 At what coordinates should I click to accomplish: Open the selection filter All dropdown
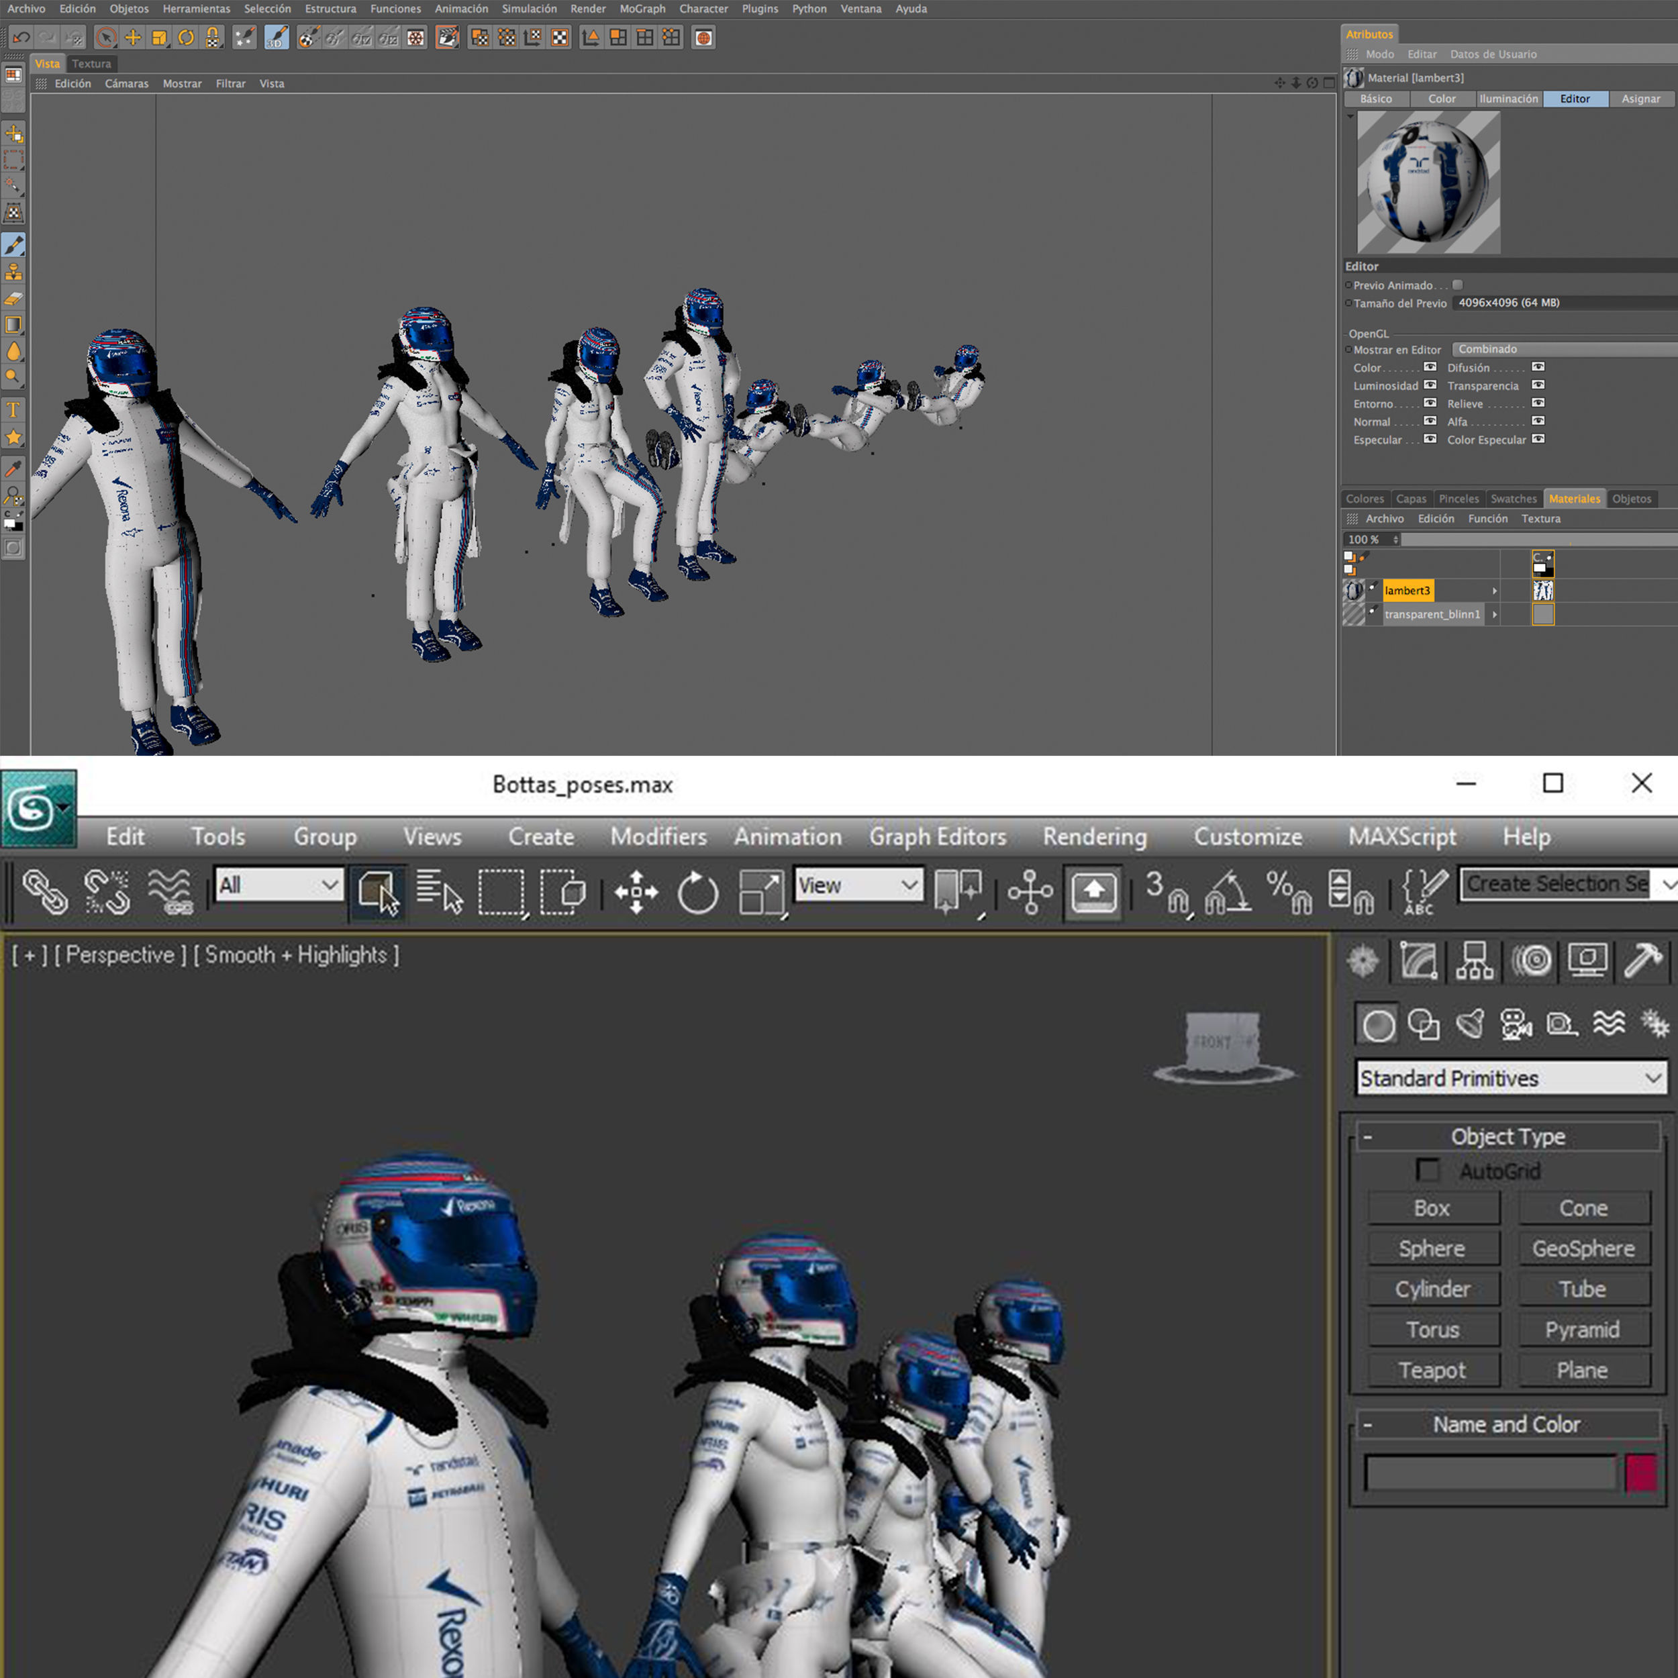pos(279,885)
